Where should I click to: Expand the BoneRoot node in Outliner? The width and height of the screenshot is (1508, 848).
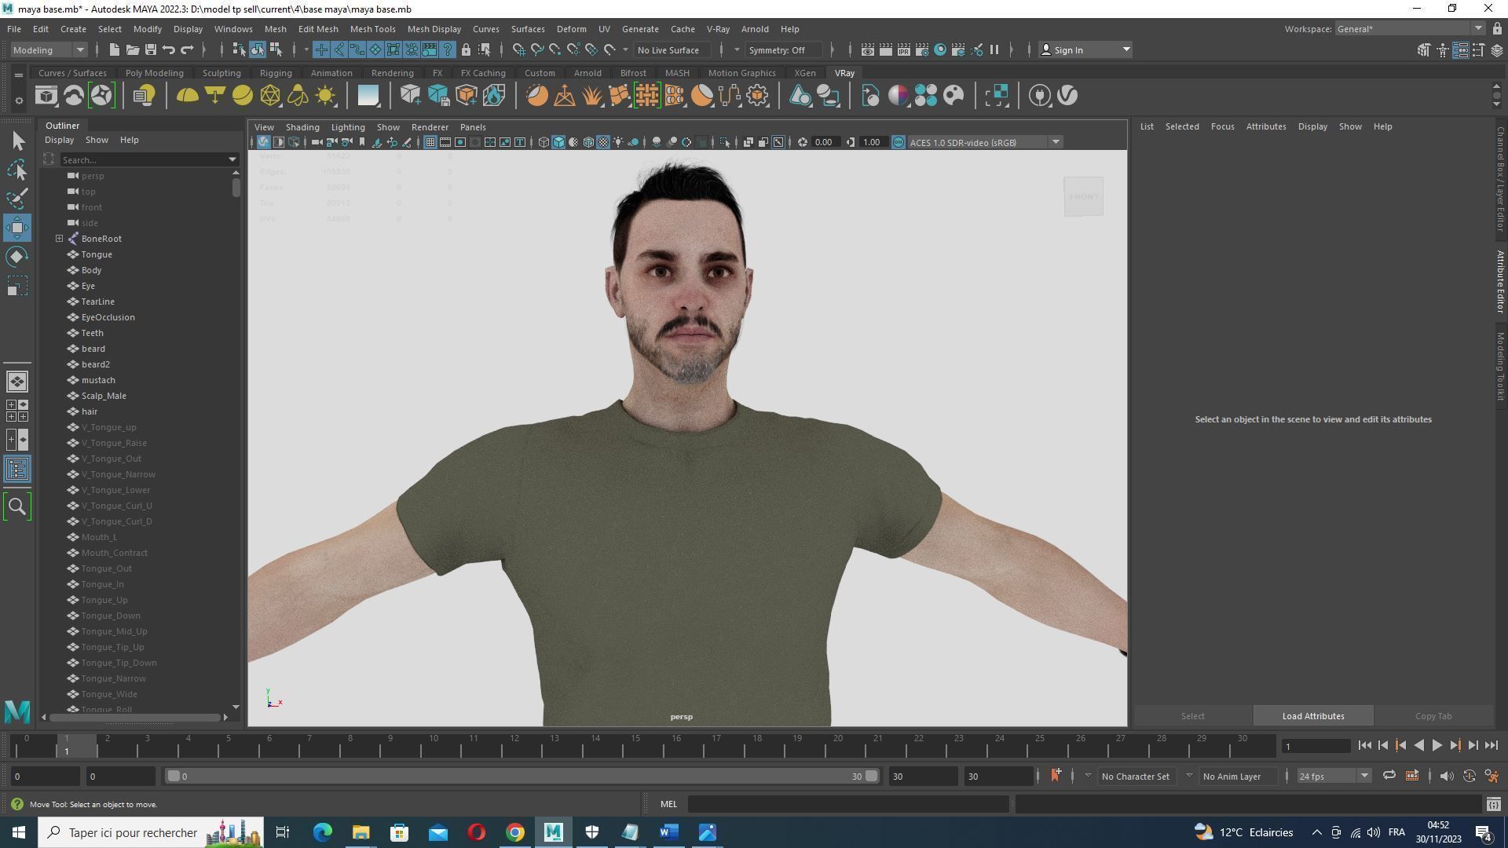click(60, 239)
